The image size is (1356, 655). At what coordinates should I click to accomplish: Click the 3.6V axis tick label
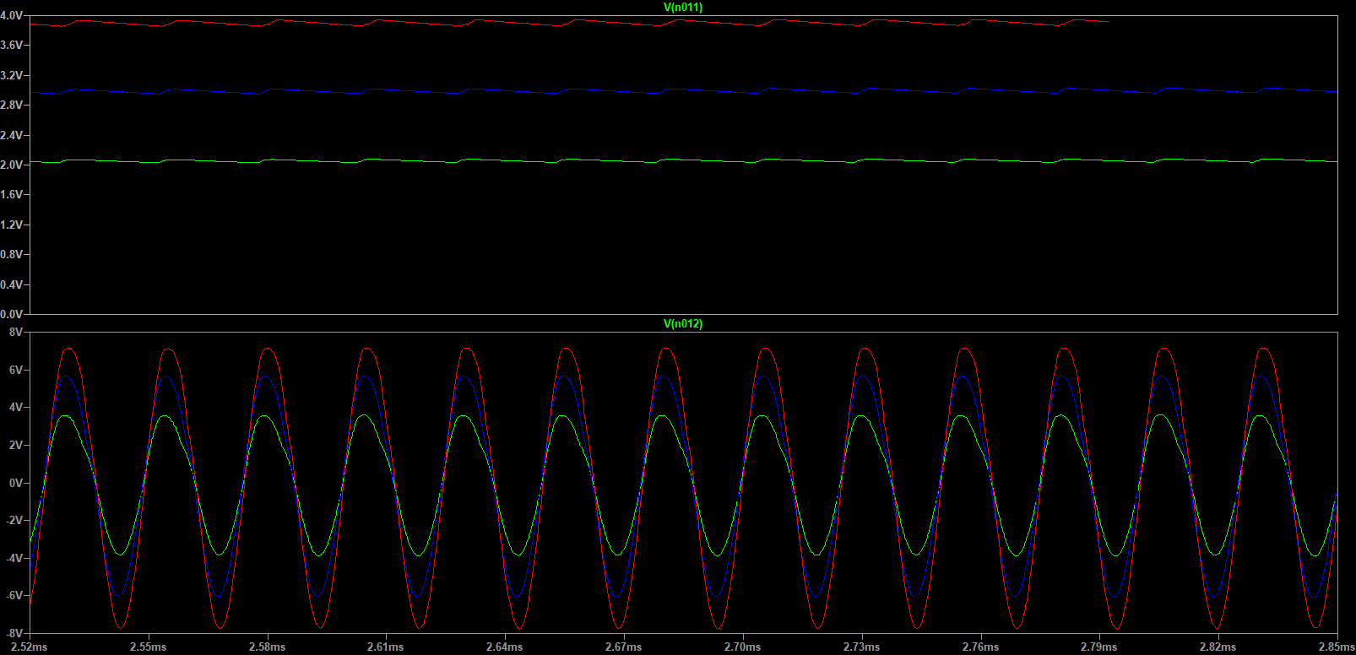pyautogui.click(x=12, y=46)
